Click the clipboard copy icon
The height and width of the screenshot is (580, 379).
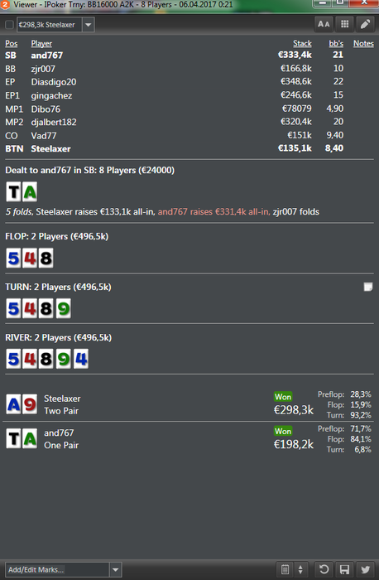coord(285,569)
